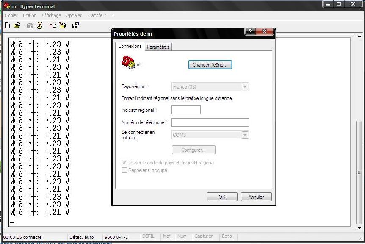Image resolution: width=365 pixels, height=244 pixels.
Task: Click the Annuler button
Action: tap(256, 197)
